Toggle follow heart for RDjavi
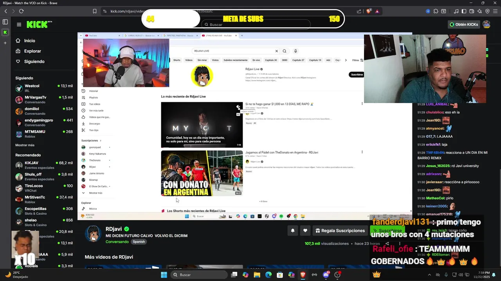Image resolution: width=501 pixels, height=281 pixels. [x=305, y=231]
